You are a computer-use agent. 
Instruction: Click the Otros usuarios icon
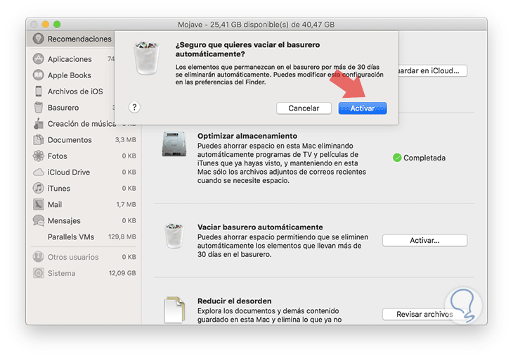click(x=38, y=257)
